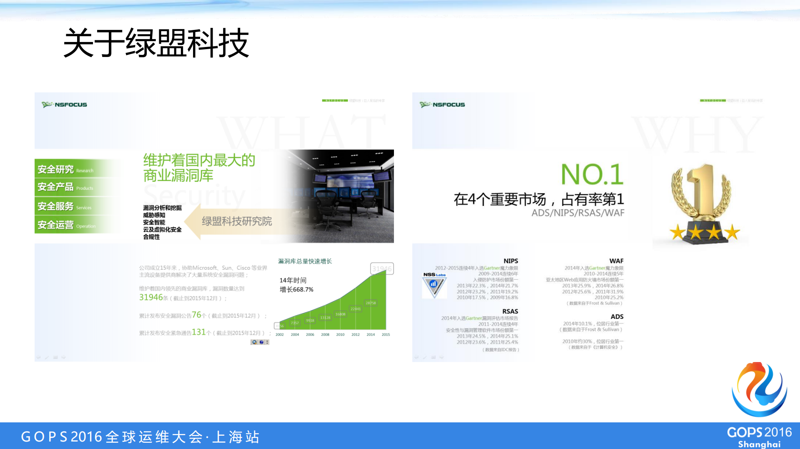Screen dimensions: 800x449
Task: Click the back arrow navigation icon on the right slide
Action: [x=416, y=357]
